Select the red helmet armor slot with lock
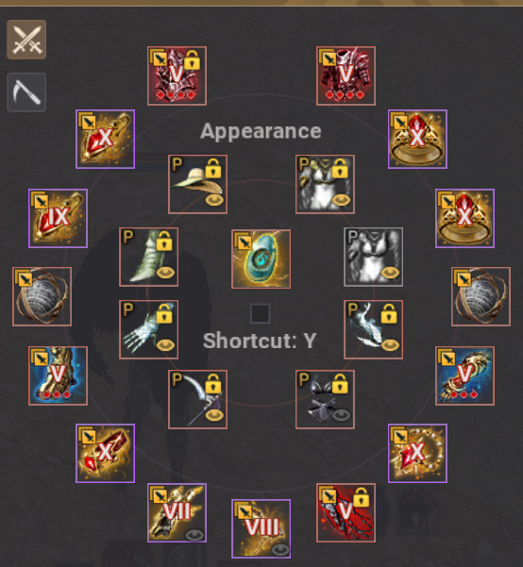 (177, 75)
